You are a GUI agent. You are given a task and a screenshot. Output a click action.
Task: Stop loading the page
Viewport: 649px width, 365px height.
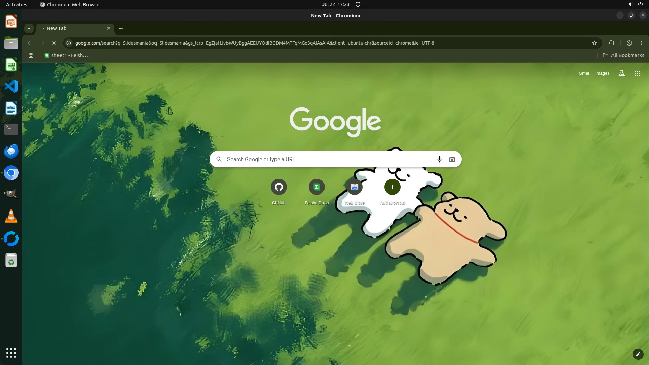click(x=54, y=43)
